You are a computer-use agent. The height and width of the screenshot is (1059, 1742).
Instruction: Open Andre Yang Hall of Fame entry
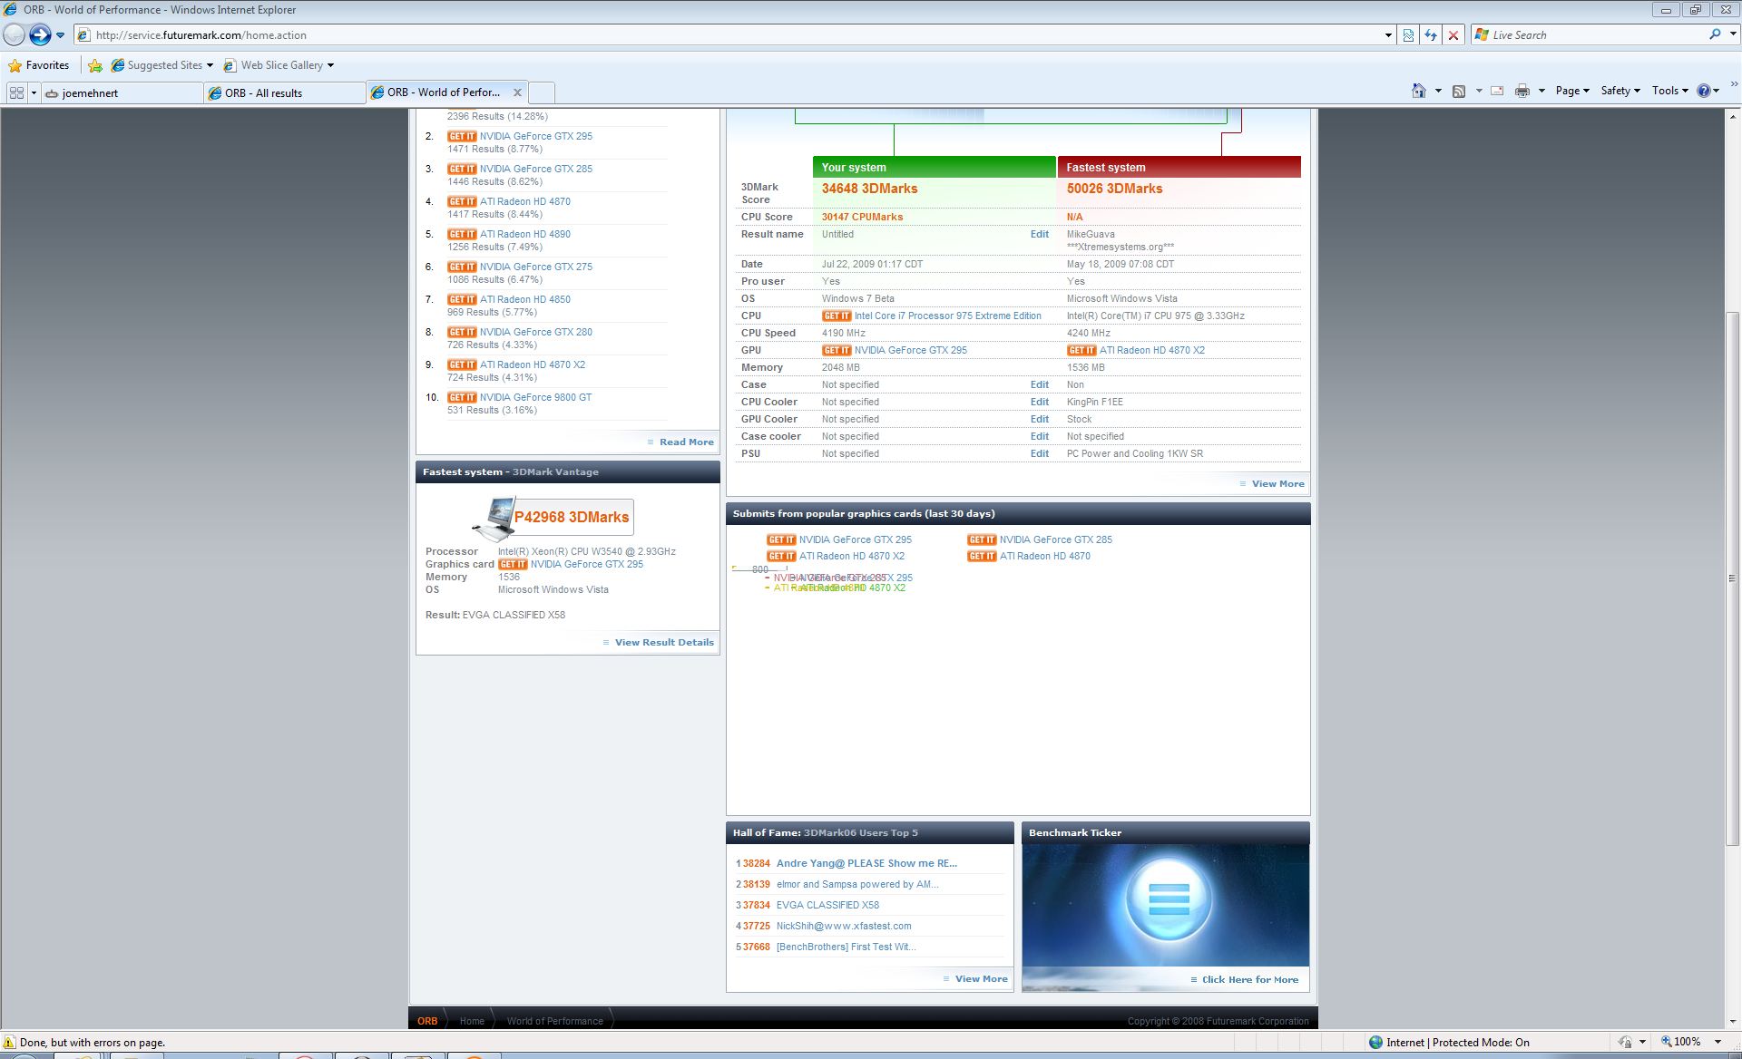coord(866,863)
